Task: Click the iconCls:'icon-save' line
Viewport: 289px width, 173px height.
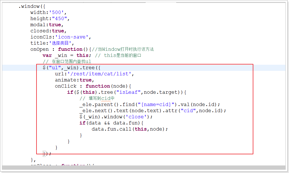Action: (61, 37)
